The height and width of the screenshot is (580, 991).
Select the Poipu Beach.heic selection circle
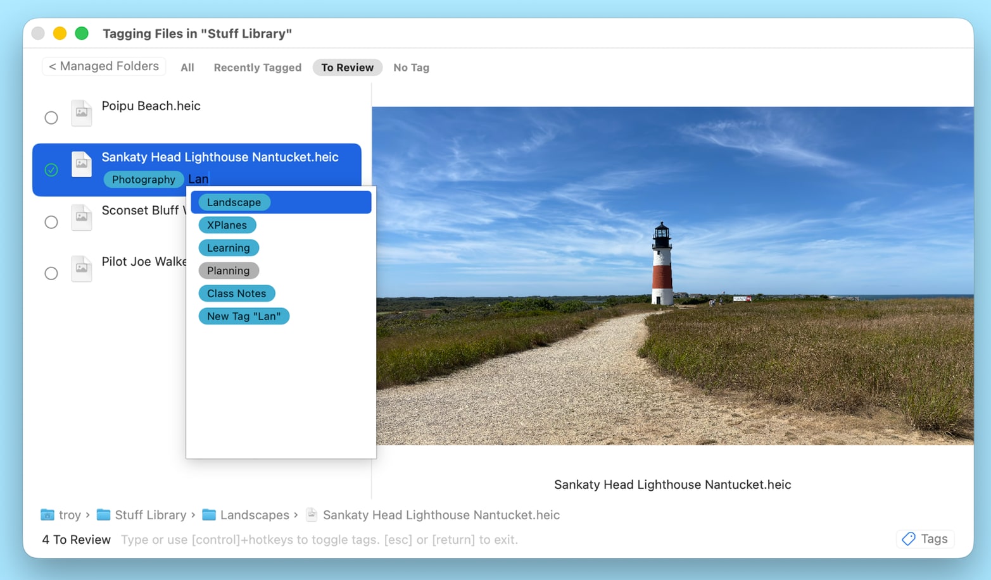pyautogui.click(x=51, y=118)
